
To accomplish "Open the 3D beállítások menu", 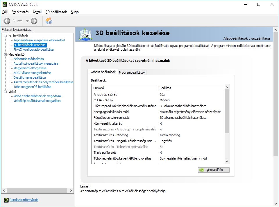I will [56, 12].
